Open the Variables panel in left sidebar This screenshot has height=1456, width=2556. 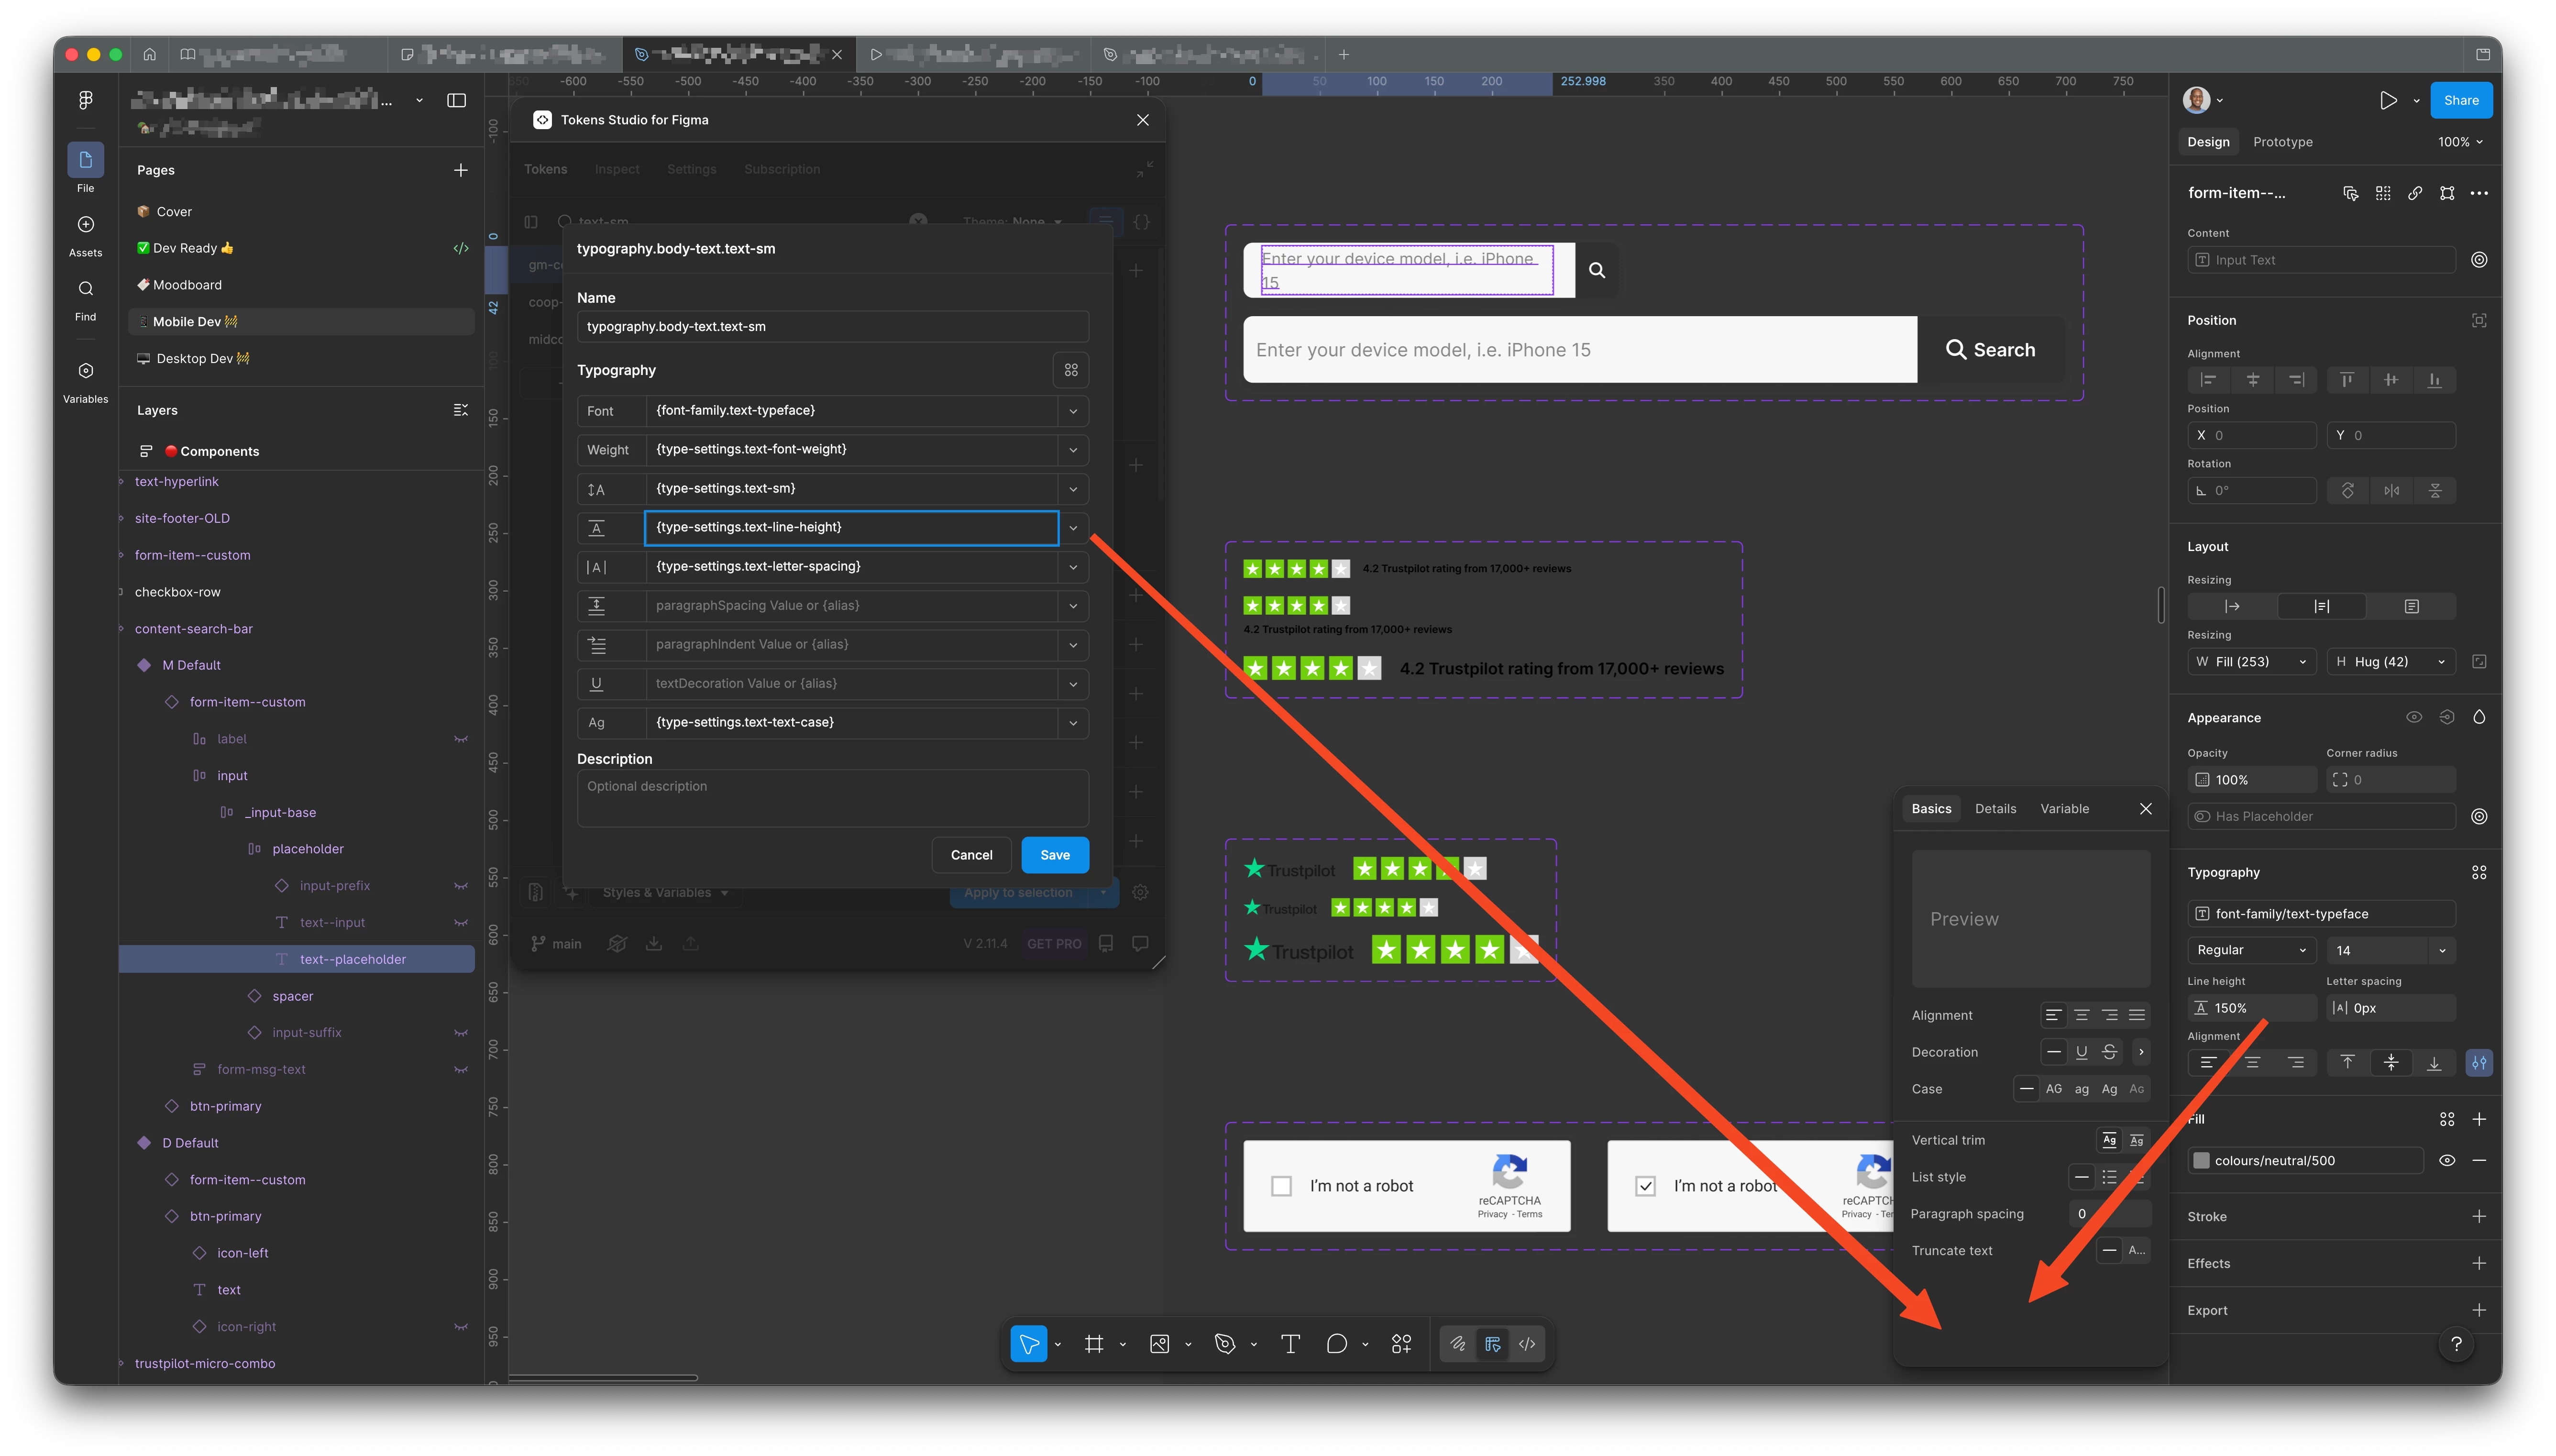(86, 371)
